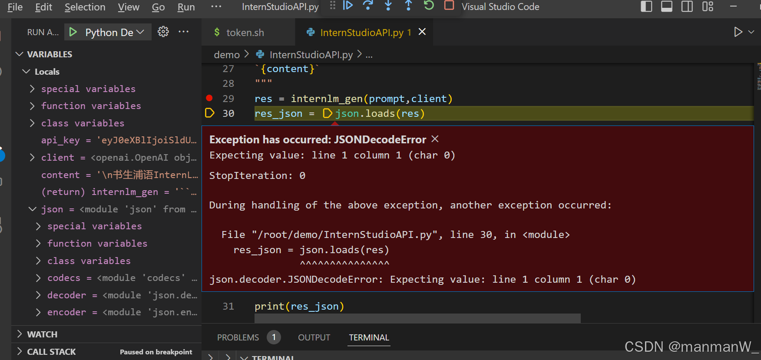Open launch.json via gear icon
Screen dimensions: 761x360
click(x=163, y=32)
